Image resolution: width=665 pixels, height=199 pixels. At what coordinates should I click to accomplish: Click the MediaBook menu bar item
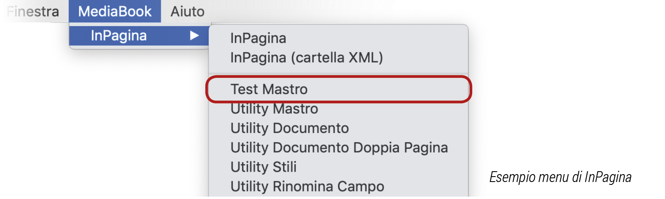pos(115,11)
